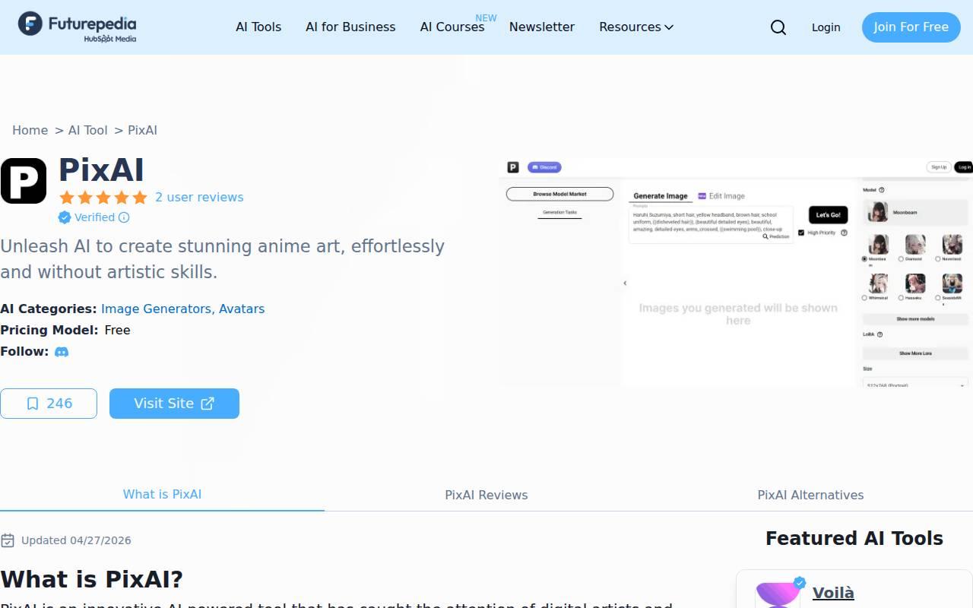Click the Discord follow icon
The width and height of the screenshot is (973, 608).
(x=62, y=352)
